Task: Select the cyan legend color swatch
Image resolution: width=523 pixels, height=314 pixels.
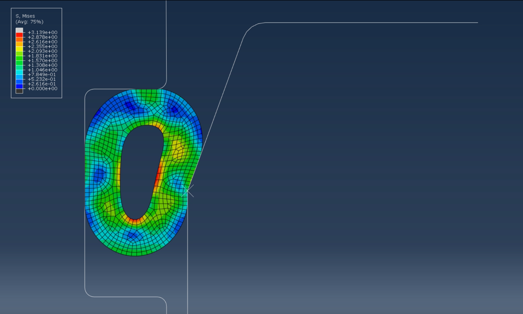Action: tap(19, 72)
